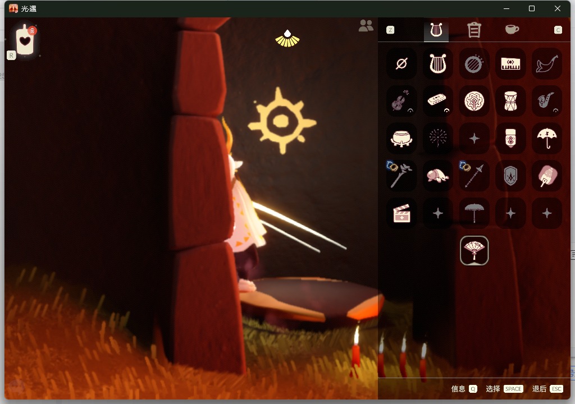Choose the spear with glasses badge

[x=474, y=176]
